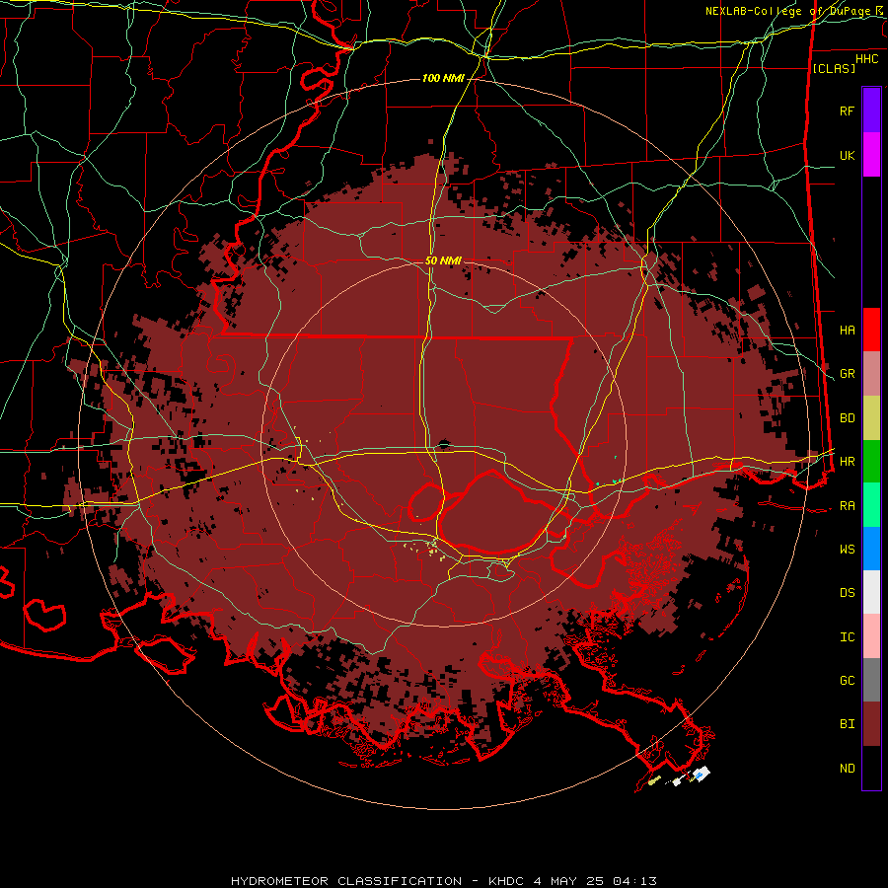Screen dimensions: 888x888
Task: Click the RA legend label
Action: click(x=847, y=506)
